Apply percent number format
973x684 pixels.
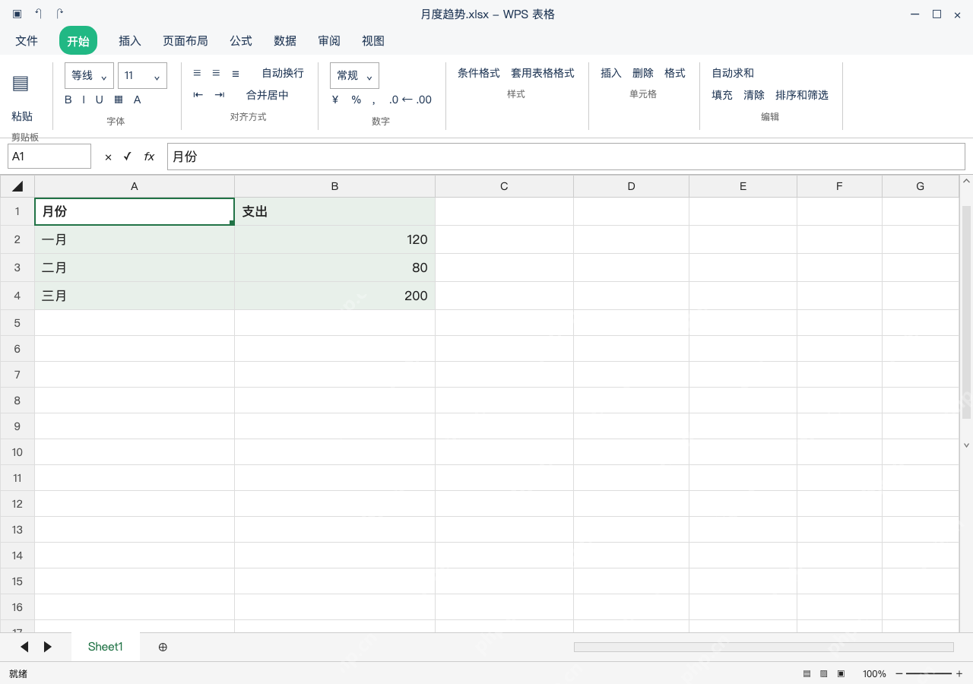tap(357, 100)
